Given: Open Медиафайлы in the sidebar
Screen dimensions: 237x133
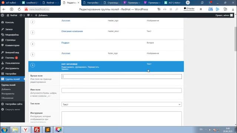Looking at the screenshot, I should pos(12,35).
